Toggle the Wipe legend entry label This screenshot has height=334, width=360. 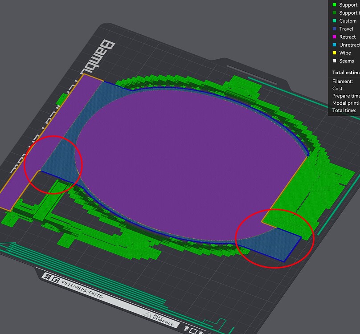pos(345,53)
